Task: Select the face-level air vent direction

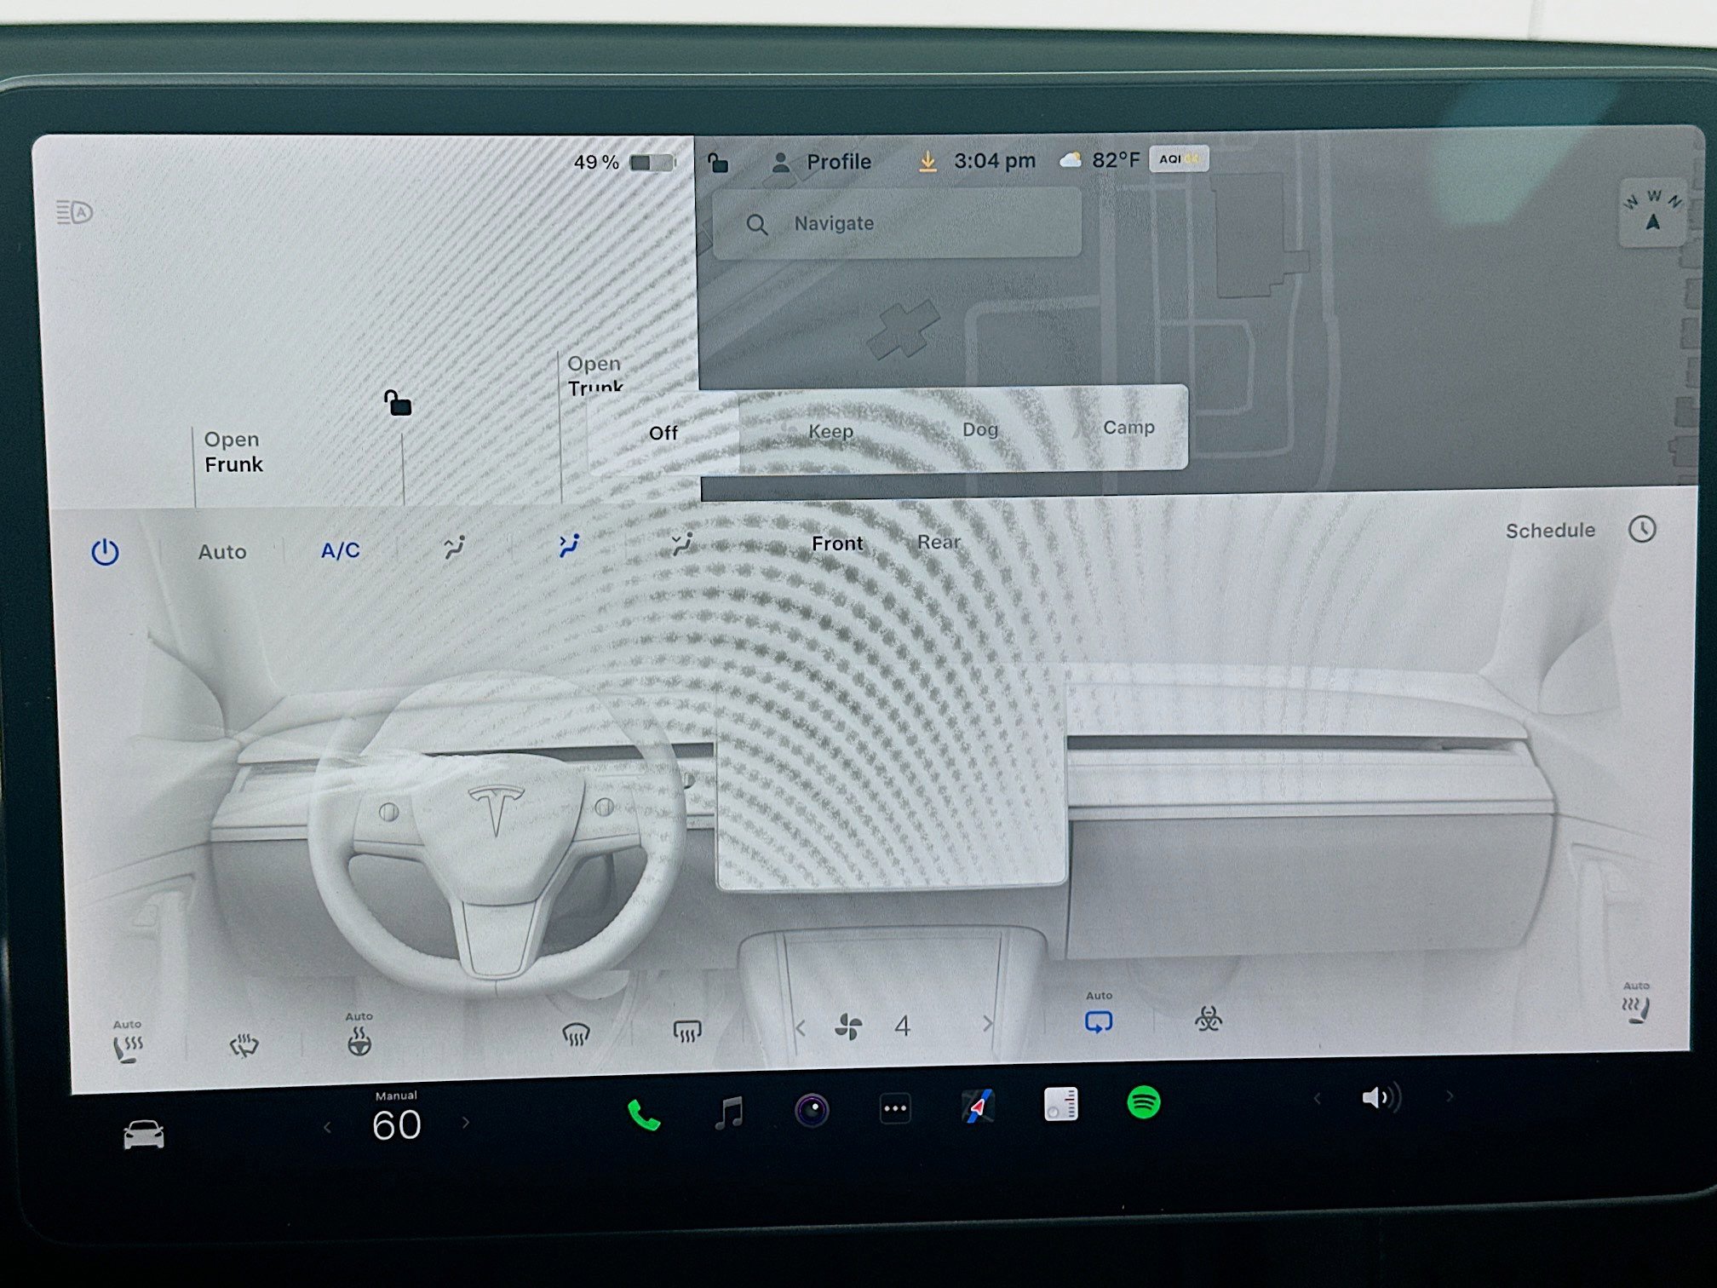Action: (x=569, y=545)
